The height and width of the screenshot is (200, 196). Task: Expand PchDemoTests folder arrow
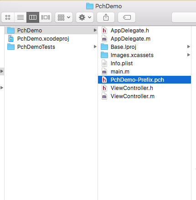(95, 47)
